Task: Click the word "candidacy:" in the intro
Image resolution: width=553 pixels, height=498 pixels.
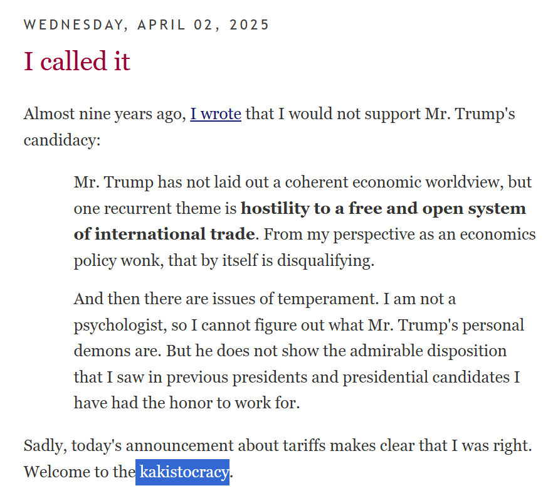Action: pyautogui.click(x=62, y=140)
